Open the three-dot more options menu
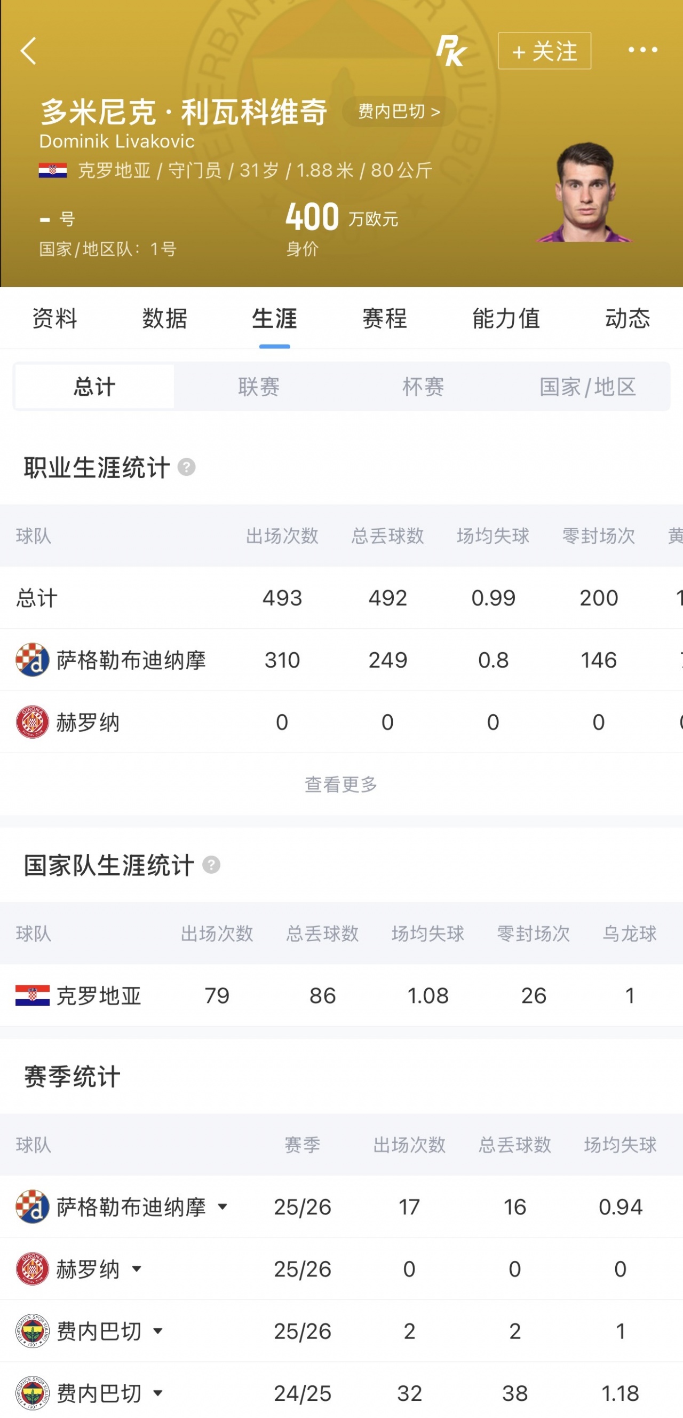 coord(642,50)
